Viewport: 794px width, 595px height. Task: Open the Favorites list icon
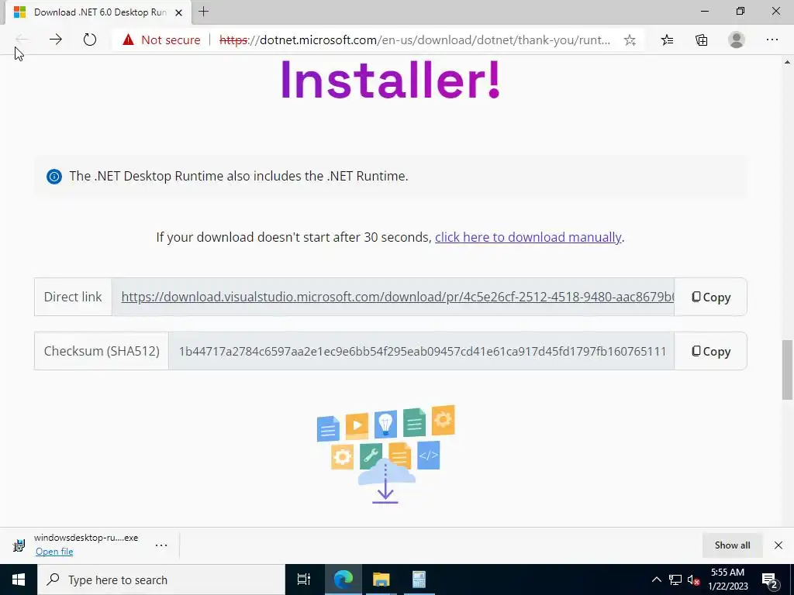point(667,40)
